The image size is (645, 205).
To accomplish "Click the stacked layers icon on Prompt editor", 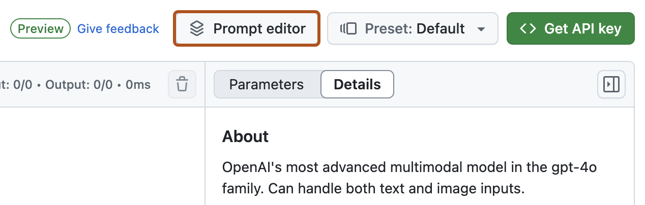I will point(197,28).
